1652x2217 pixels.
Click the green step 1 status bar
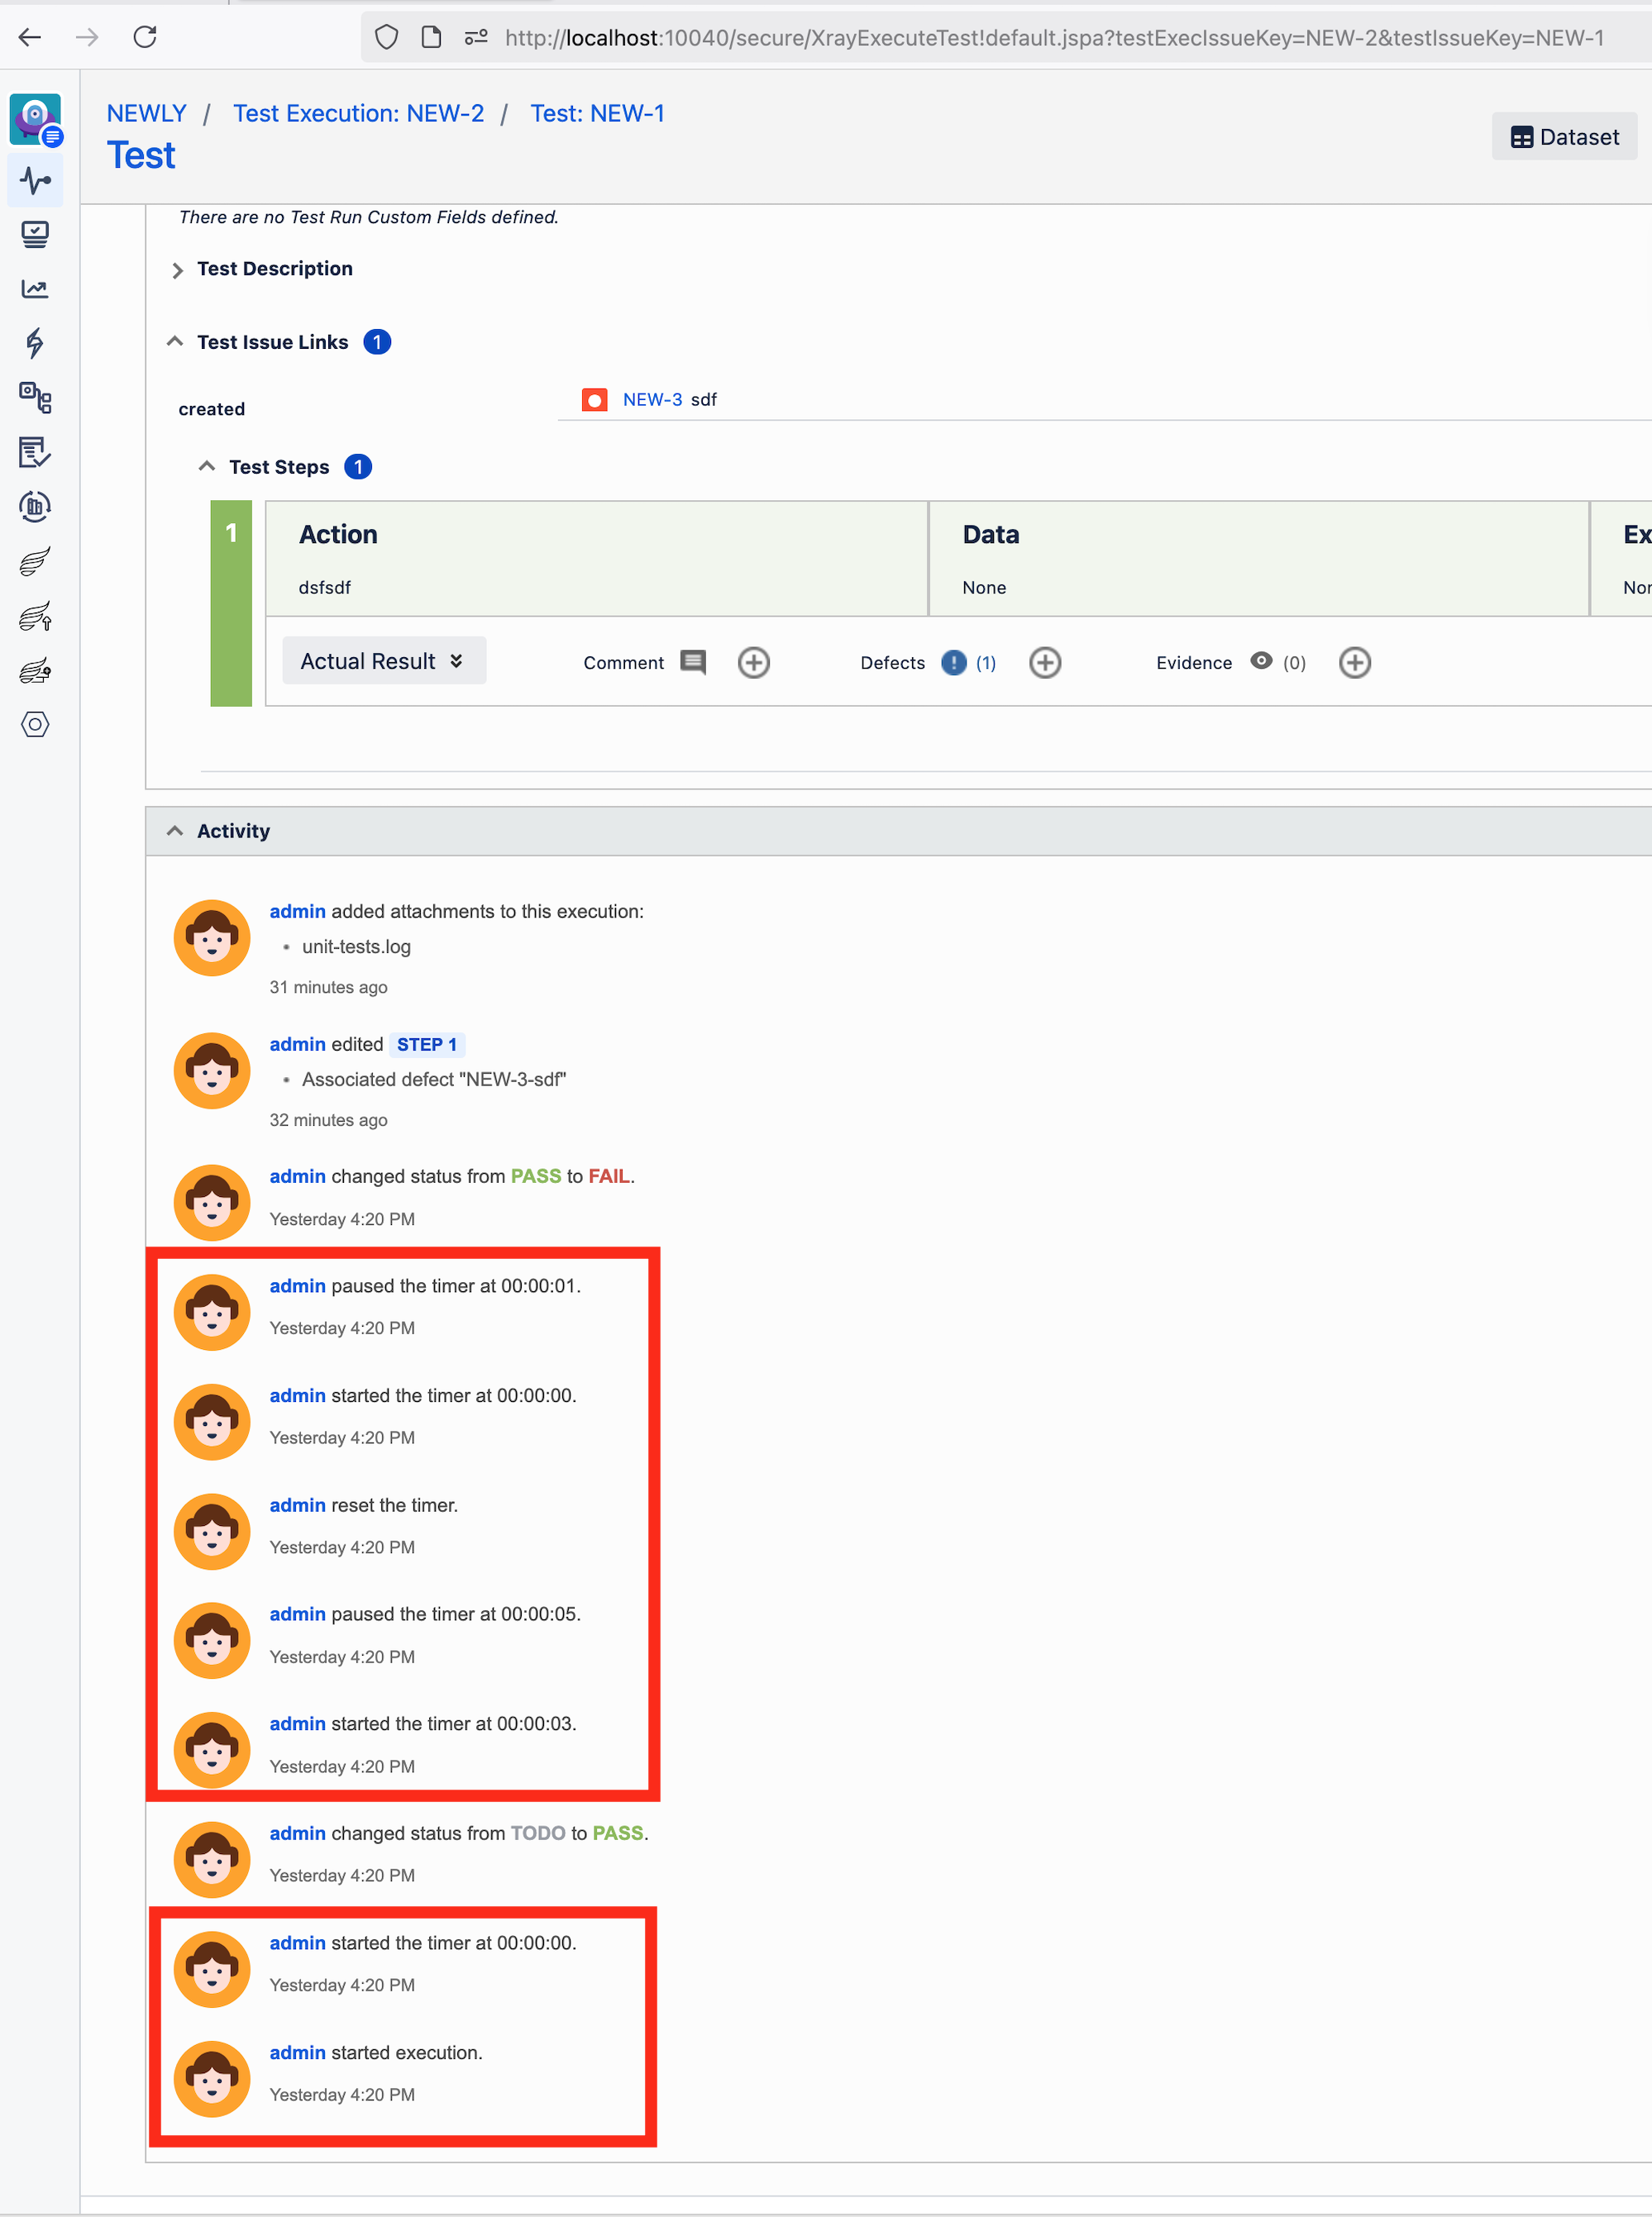pyautogui.click(x=231, y=603)
